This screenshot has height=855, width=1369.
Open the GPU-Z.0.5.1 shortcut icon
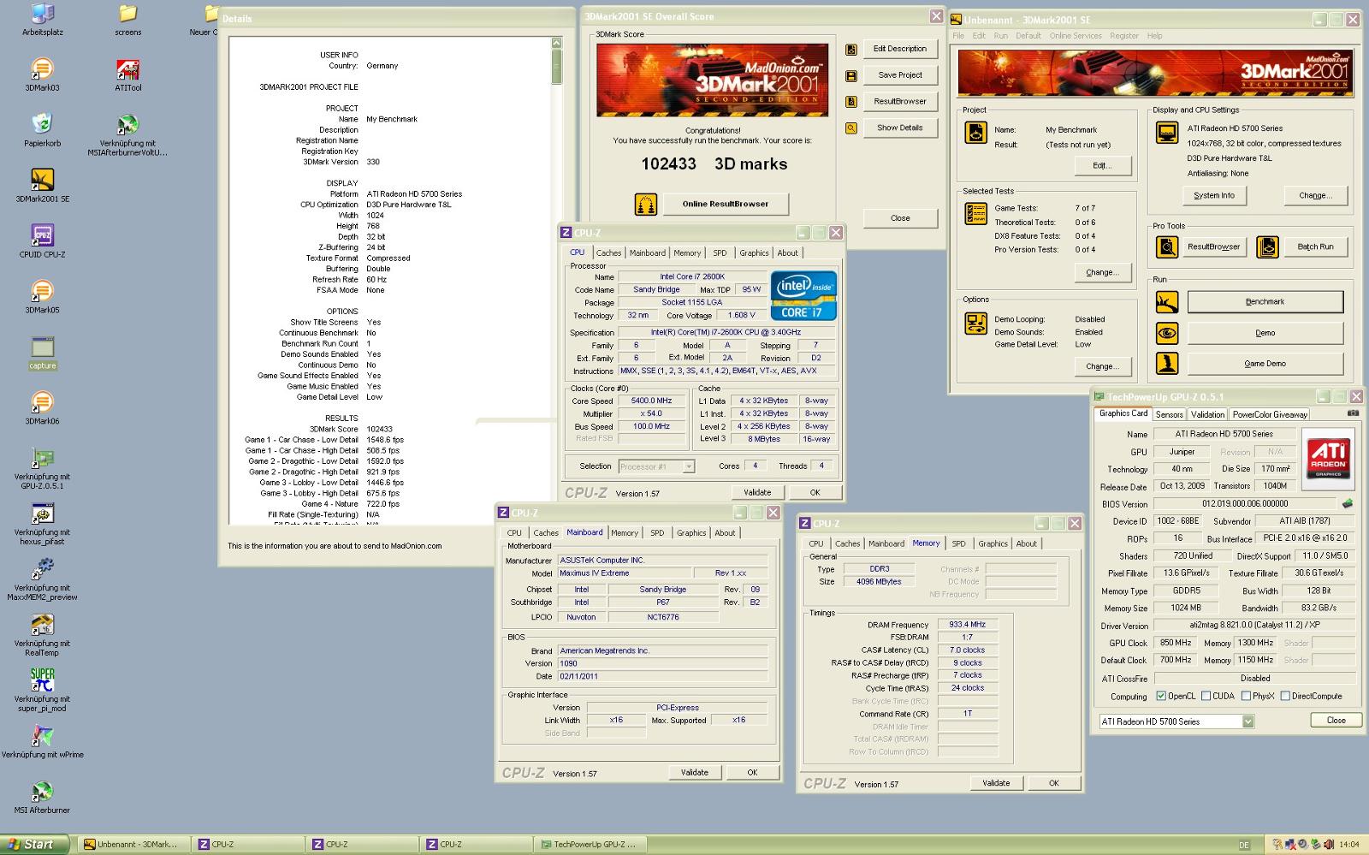(42, 459)
